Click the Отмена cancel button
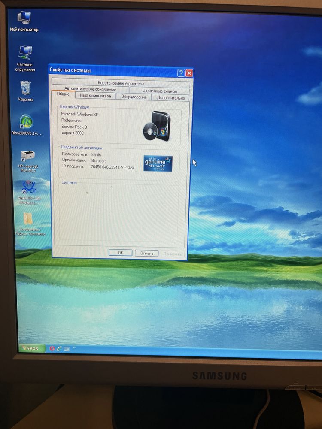 (146, 253)
